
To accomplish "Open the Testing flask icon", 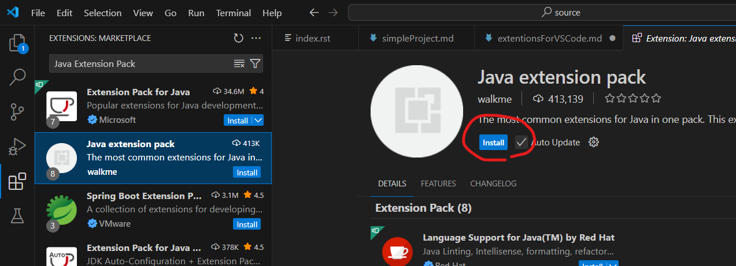I will (17, 216).
